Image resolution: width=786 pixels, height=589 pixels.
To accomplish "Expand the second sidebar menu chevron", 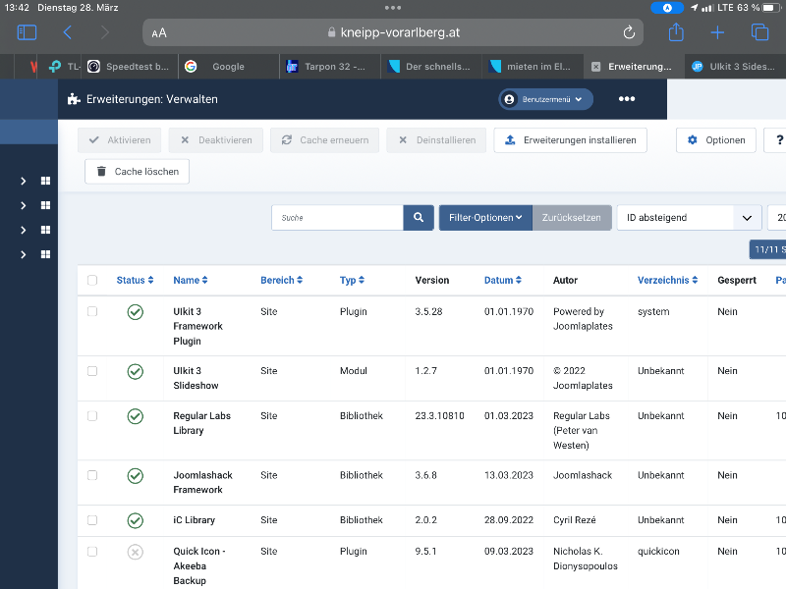I will (x=23, y=205).
